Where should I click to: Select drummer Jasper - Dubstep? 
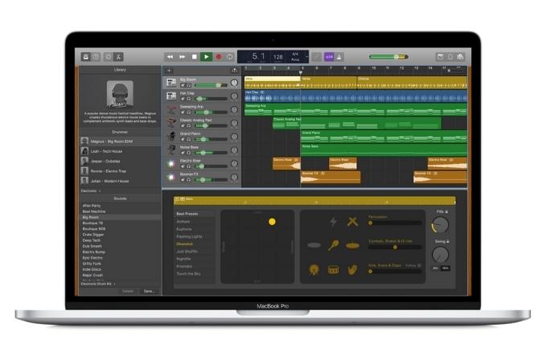point(120,162)
